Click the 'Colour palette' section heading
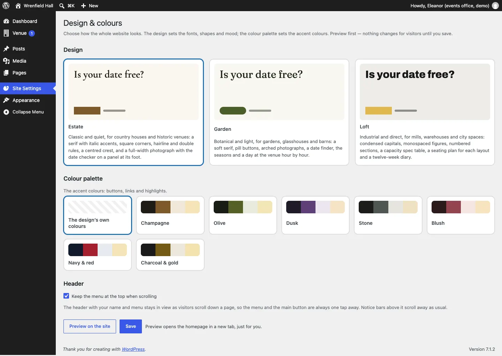 click(x=83, y=179)
